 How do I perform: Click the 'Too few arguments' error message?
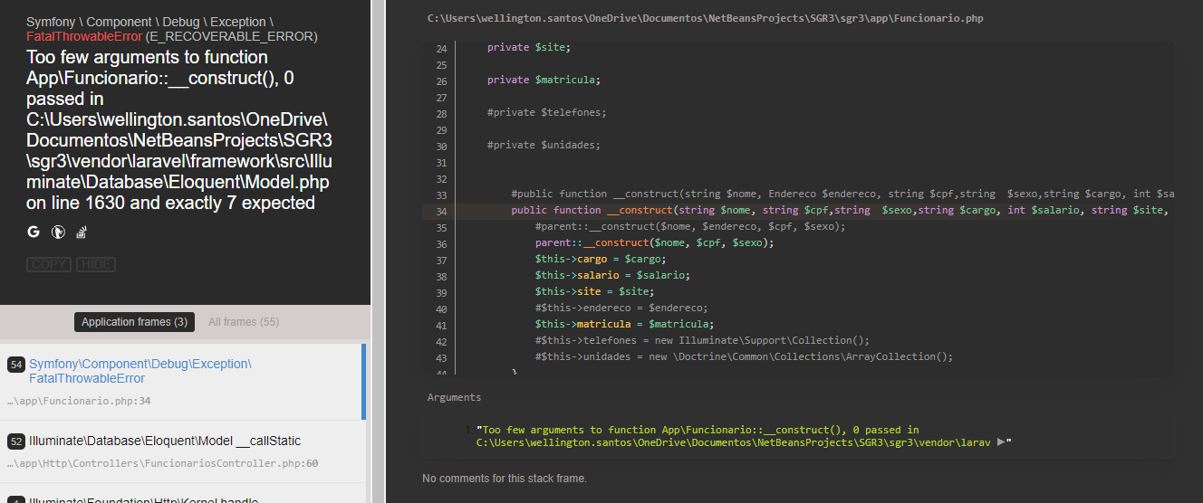pyautogui.click(x=178, y=130)
